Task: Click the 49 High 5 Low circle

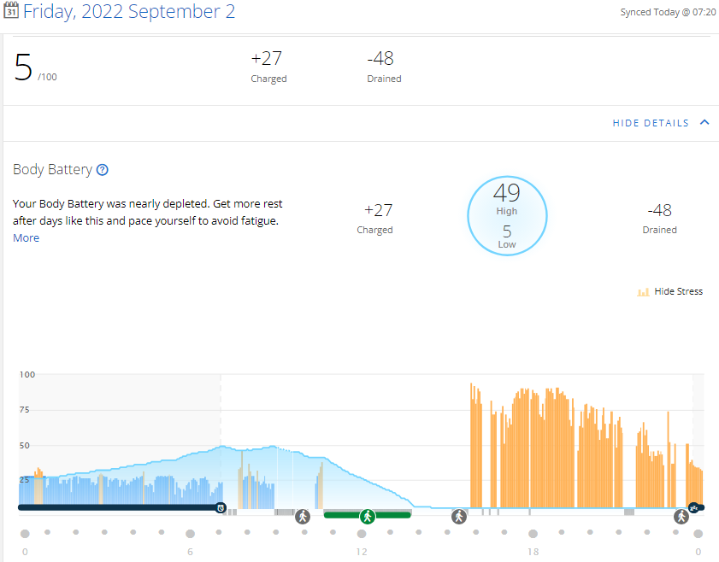Action: (x=507, y=216)
